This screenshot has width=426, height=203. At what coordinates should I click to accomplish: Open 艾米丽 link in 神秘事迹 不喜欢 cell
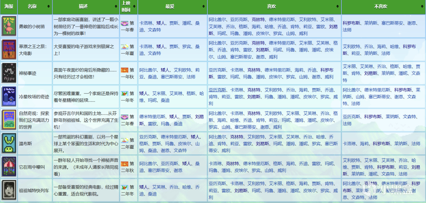tap(349, 67)
